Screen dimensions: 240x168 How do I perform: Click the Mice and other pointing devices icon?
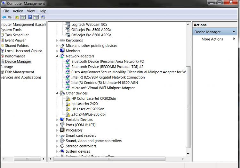point(62,46)
